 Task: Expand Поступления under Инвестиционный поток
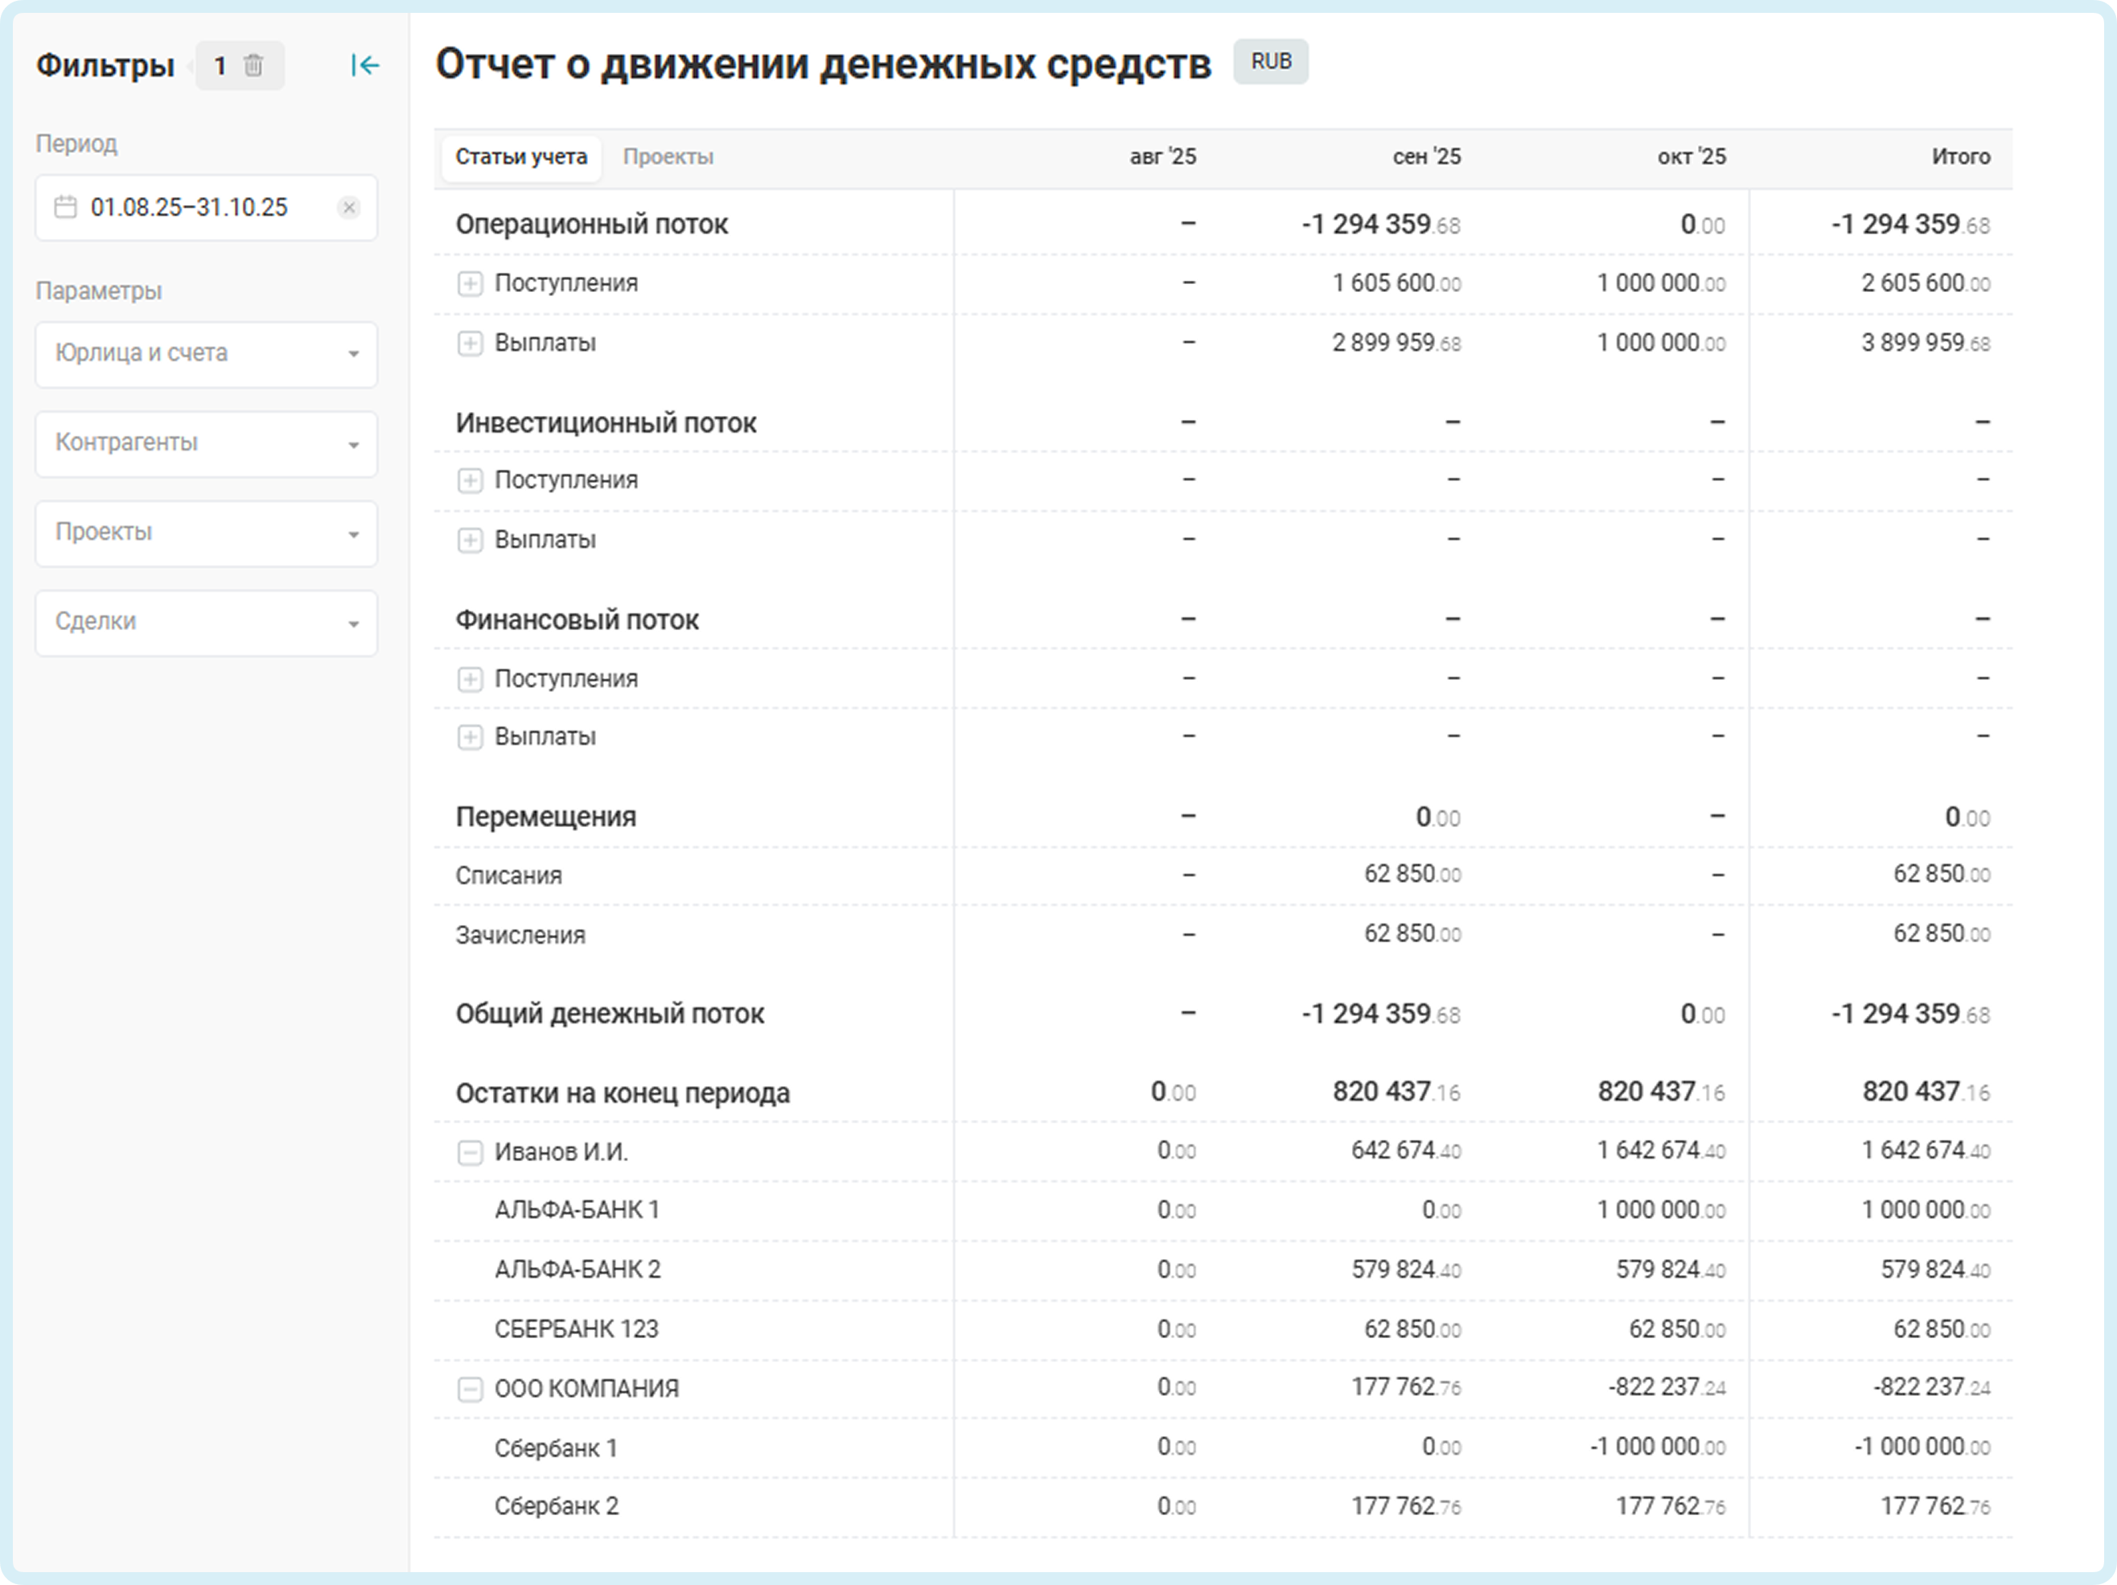click(470, 480)
